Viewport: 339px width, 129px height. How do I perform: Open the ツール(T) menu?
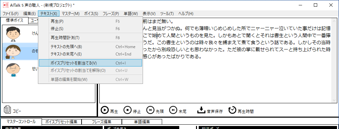click(167, 14)
